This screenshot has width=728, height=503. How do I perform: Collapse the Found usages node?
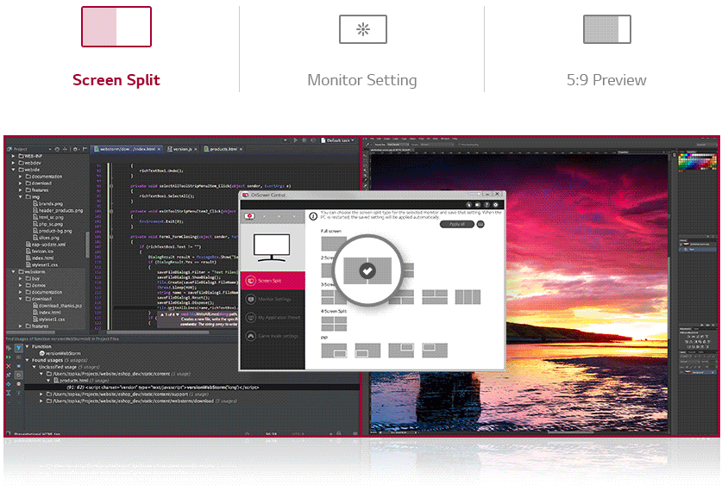(x=27, y=360)
